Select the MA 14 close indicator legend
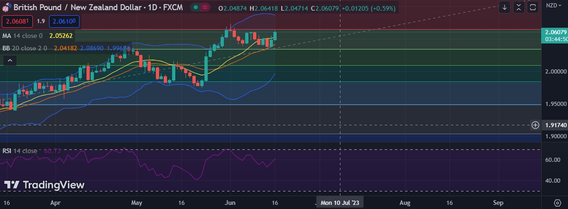The image size is (568, 209). pyautogui.click(x=22, y=36)
